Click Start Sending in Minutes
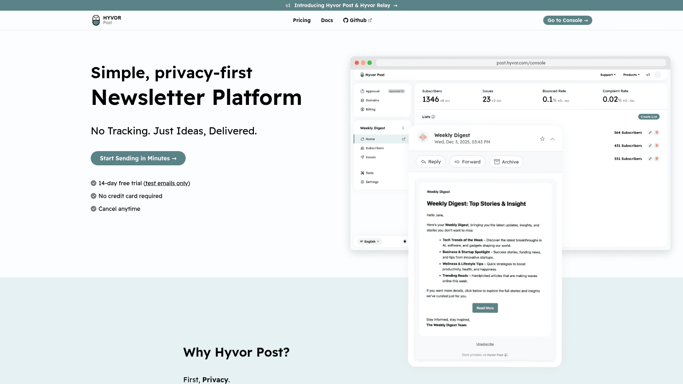The height and width of the screenshot is (384, 683). [x=138, y=158]
